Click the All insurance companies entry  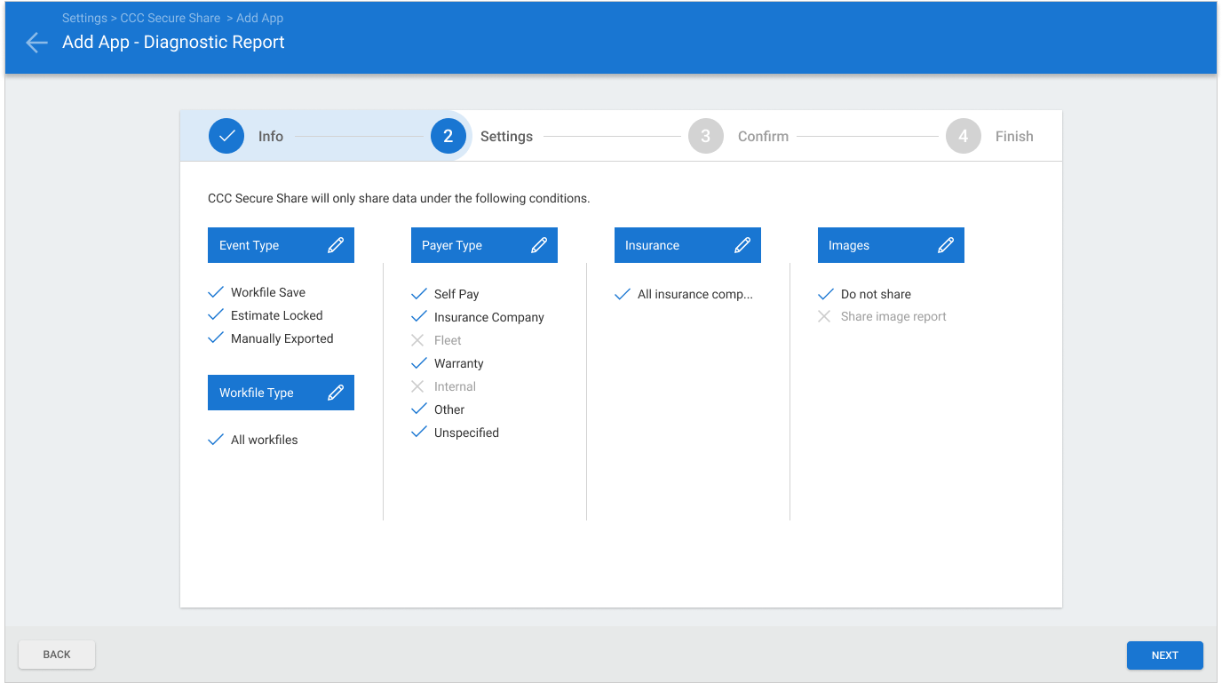[684, 294]
